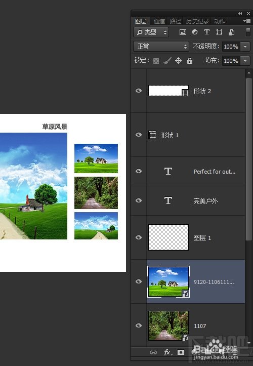Click the large grassland photo on canvas

[33, 186]
